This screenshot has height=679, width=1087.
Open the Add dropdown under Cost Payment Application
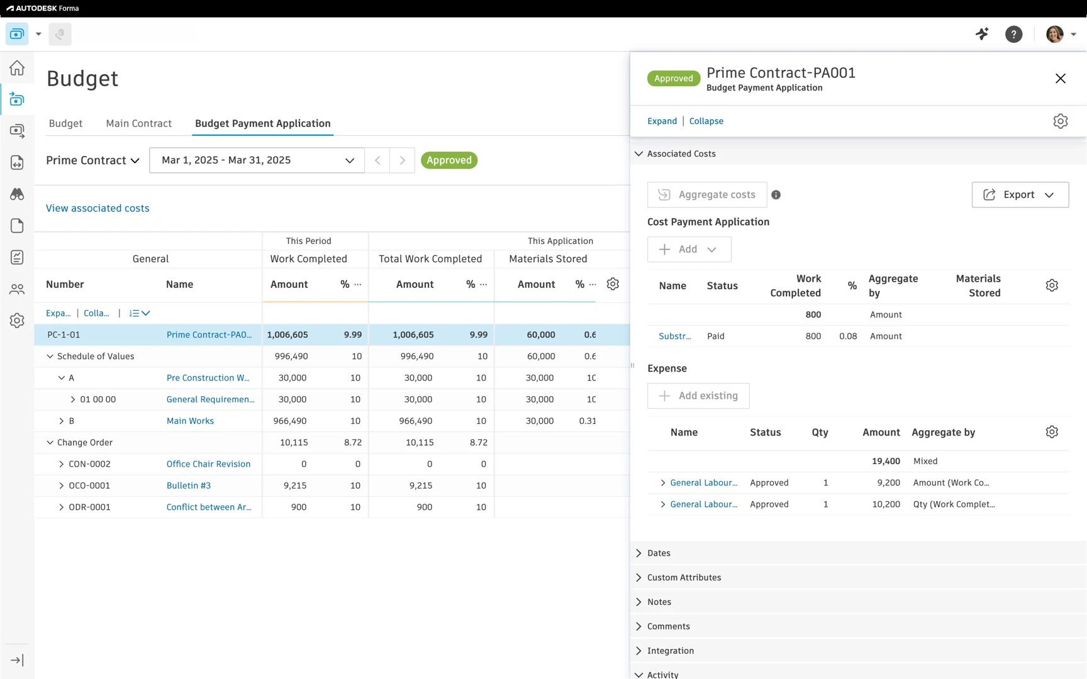[689, 250]
